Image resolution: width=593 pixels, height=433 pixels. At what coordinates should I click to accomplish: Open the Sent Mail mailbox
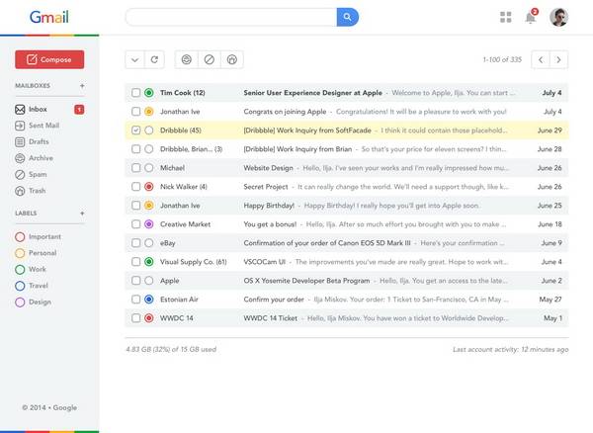click(42, 126)
